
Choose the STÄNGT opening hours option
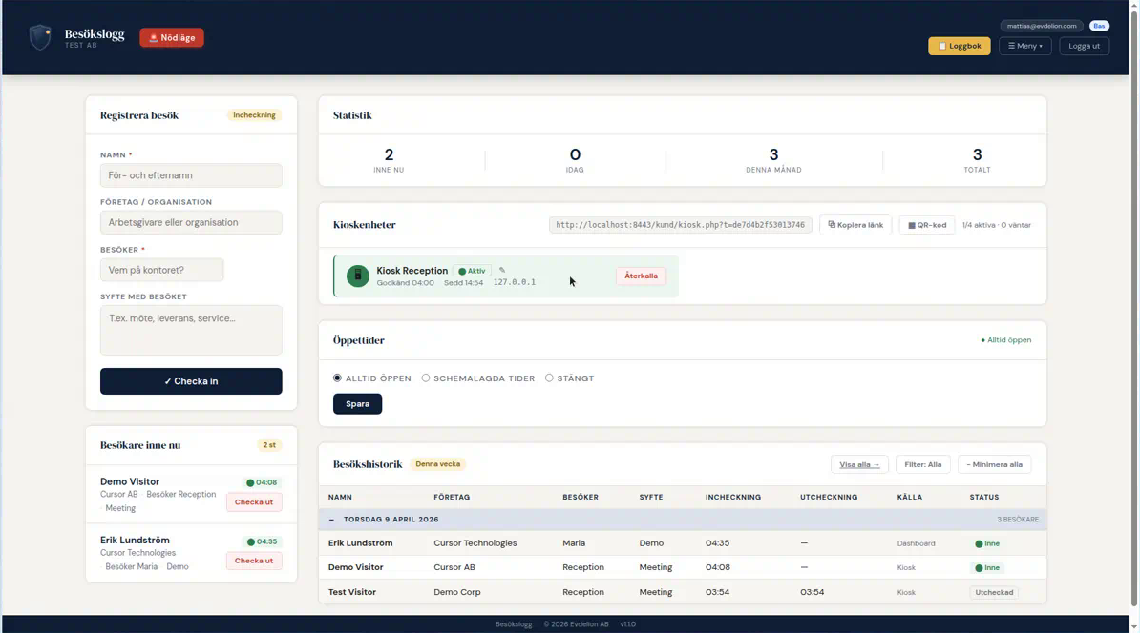pos(549,378)
